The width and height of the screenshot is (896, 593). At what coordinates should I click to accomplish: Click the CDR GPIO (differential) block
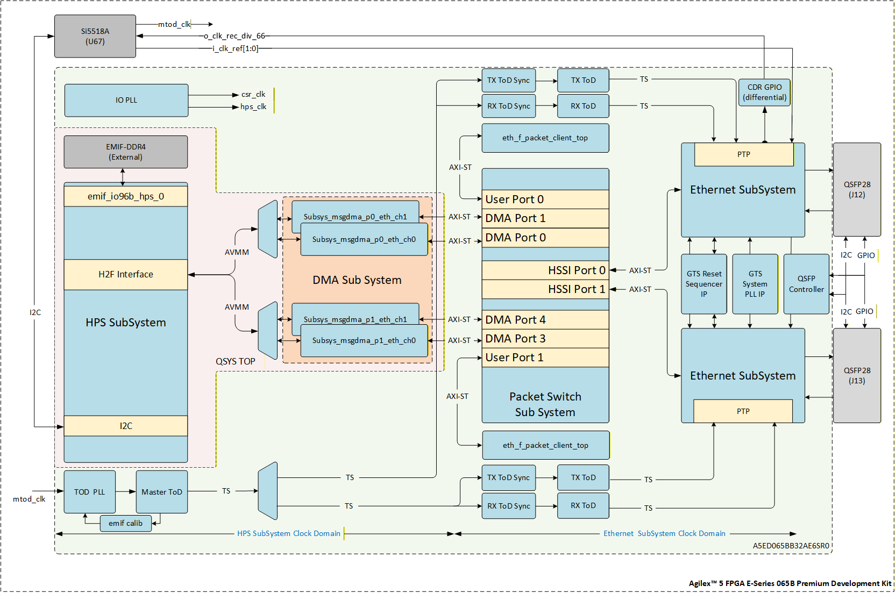pos(764,92)
